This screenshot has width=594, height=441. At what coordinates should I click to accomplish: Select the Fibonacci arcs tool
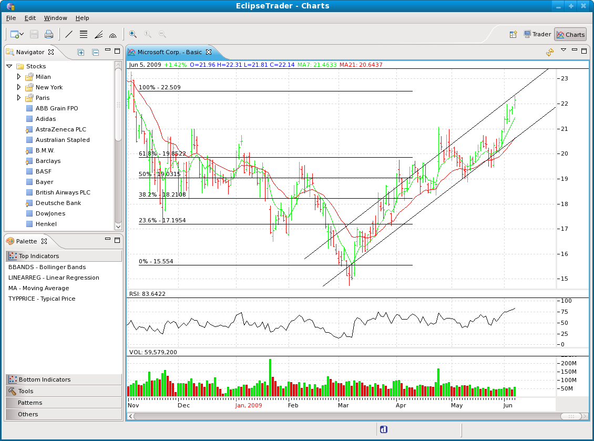(x=112, y=35)
